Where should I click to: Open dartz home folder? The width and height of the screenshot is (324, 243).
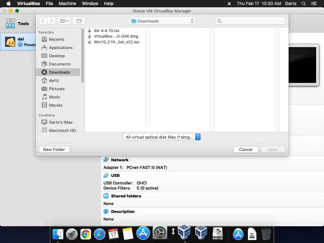pyautogui.click(x=58, y=80)
